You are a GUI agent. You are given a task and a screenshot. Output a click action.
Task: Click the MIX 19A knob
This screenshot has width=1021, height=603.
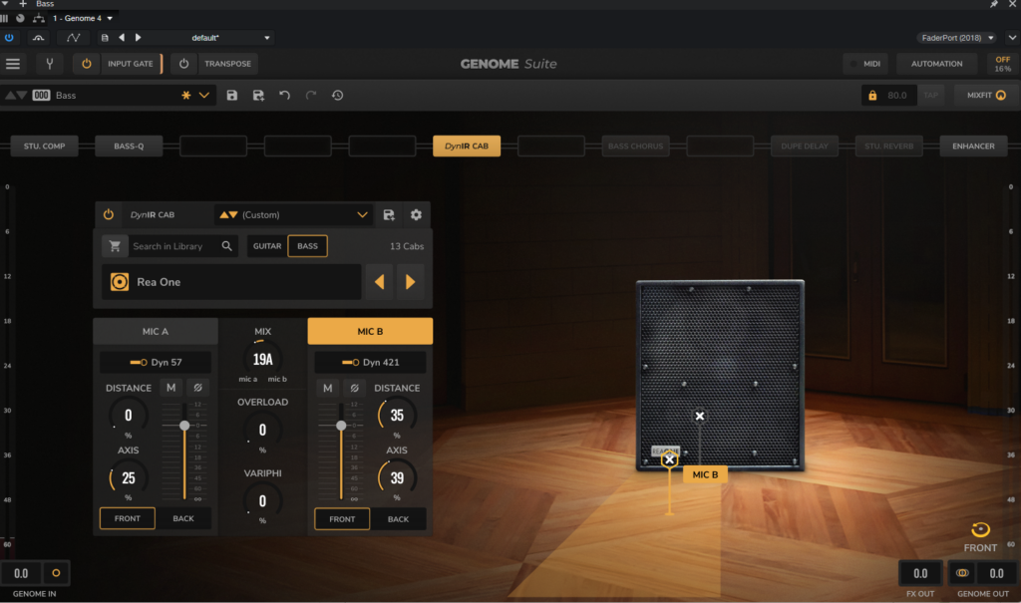coord(262,359)
